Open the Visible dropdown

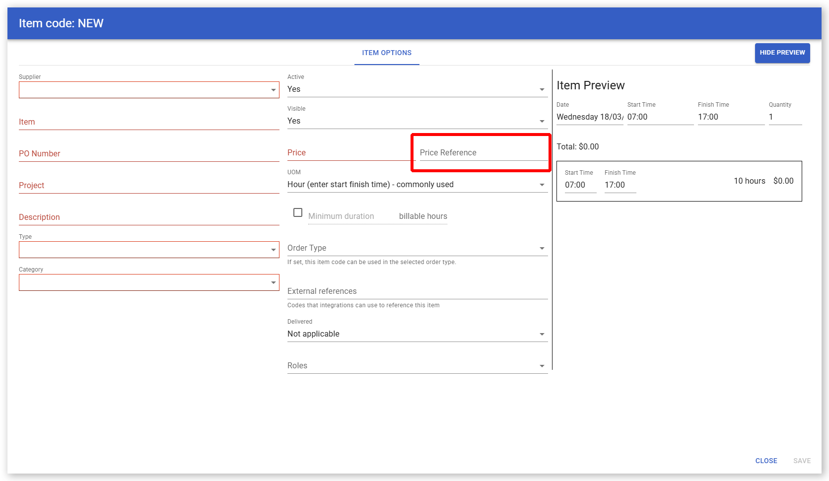(x=417, y=121)
